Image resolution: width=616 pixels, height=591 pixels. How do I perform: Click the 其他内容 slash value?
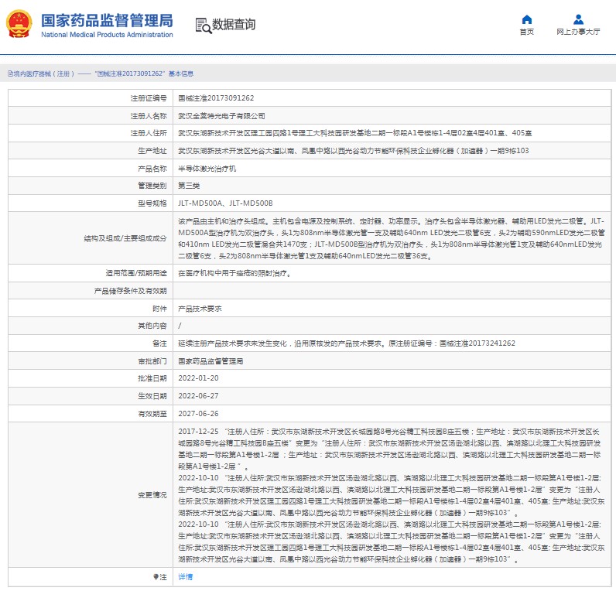180,326
